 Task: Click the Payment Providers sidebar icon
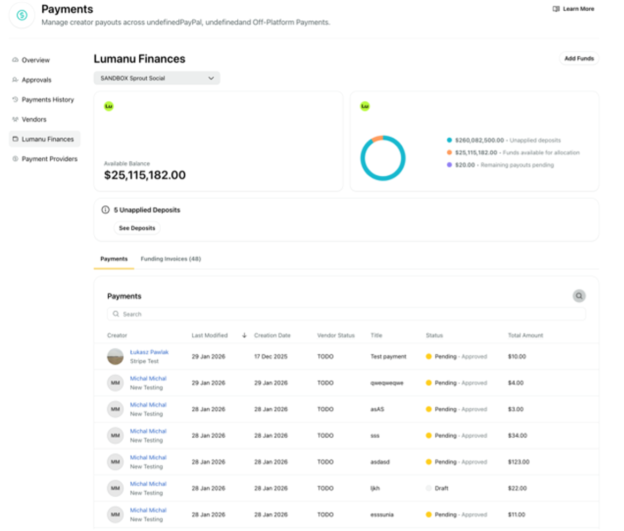point(15,159)
